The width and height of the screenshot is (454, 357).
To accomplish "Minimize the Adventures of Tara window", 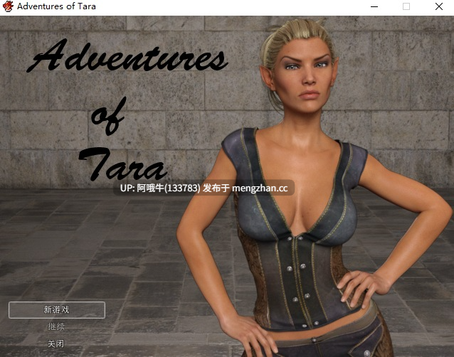I will [374, 6].
